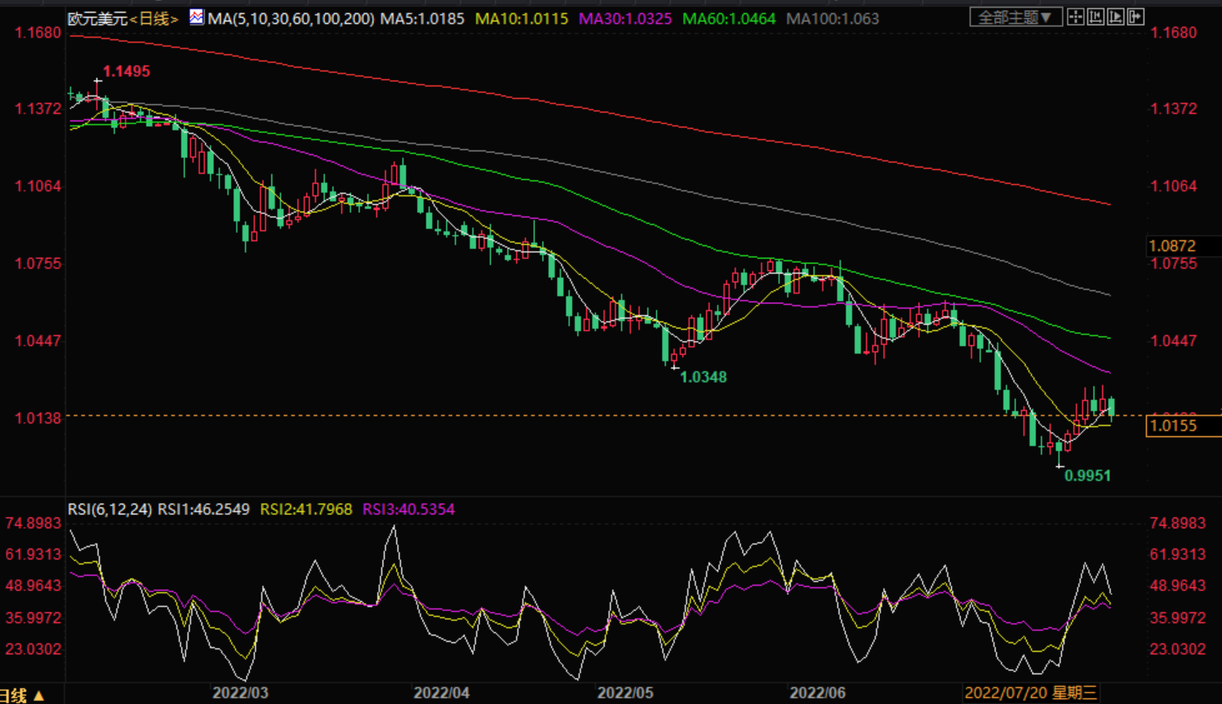
Task: Expand the 日线 period menu at bottom-left
Action: 22,695
